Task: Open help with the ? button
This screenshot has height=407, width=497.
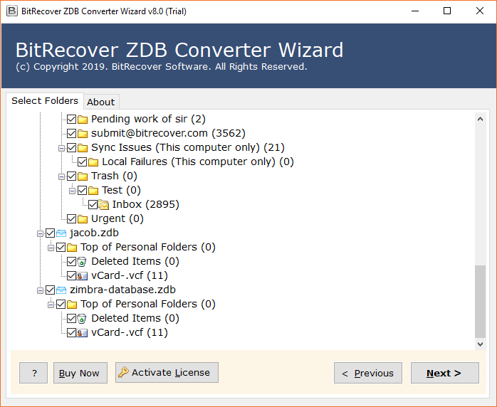Action: point(33,373)
